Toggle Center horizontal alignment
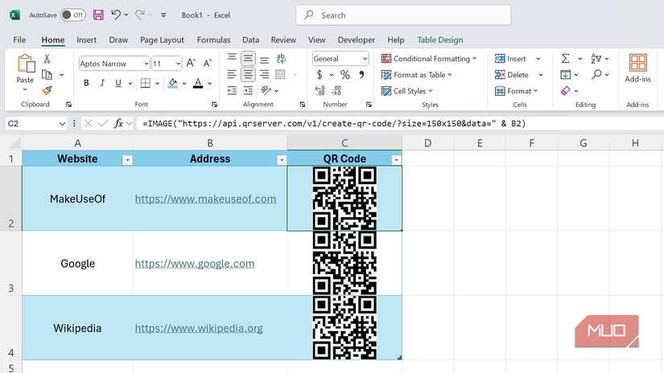Viewport: 664px width, 373px height. [248, 75]
